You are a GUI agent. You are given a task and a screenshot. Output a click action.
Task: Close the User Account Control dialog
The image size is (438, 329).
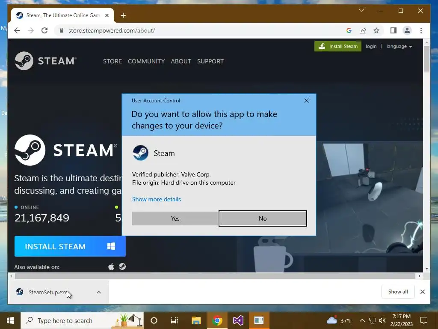coord(306,101)
